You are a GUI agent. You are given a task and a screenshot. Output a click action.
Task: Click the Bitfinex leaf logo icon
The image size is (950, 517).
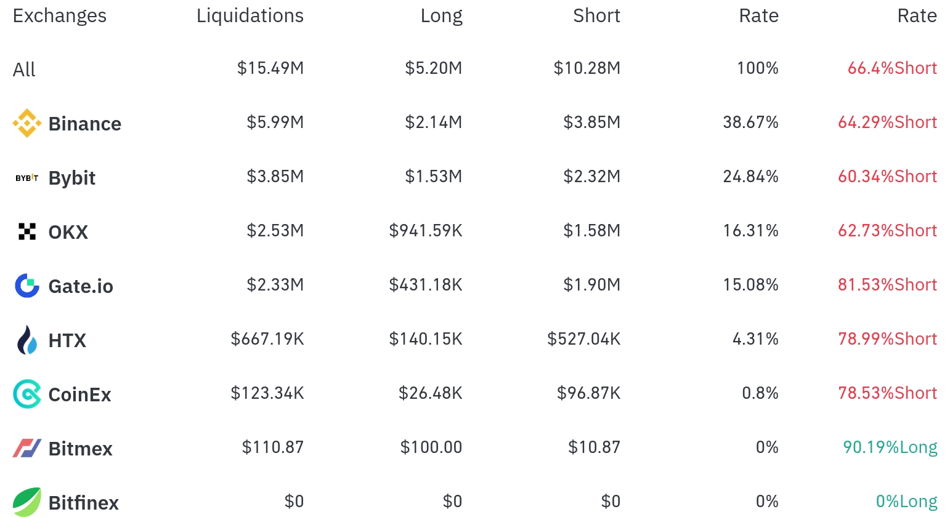pyautogui.click(x=27, y=502)
